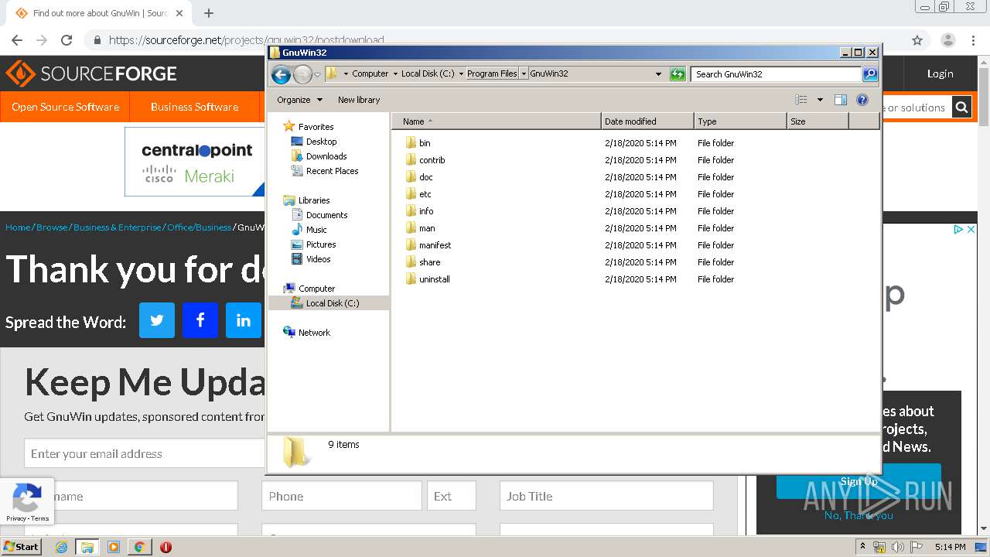The image size is (990, 557).
Task: Select the manifest folder icon
Action: pyautogui.click(x=411, y=245)
